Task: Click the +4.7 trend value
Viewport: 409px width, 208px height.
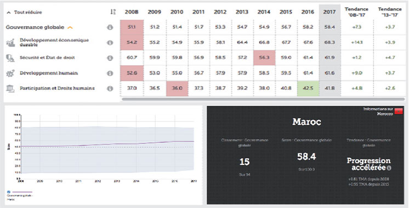Action: 390,58
